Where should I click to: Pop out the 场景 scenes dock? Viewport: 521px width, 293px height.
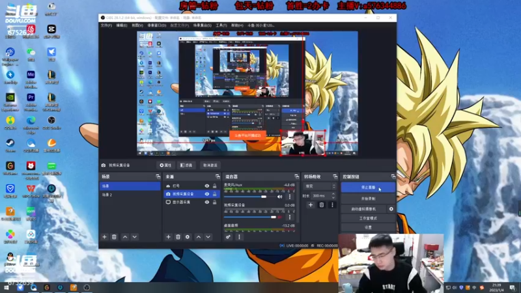click(x=158, y=176)
